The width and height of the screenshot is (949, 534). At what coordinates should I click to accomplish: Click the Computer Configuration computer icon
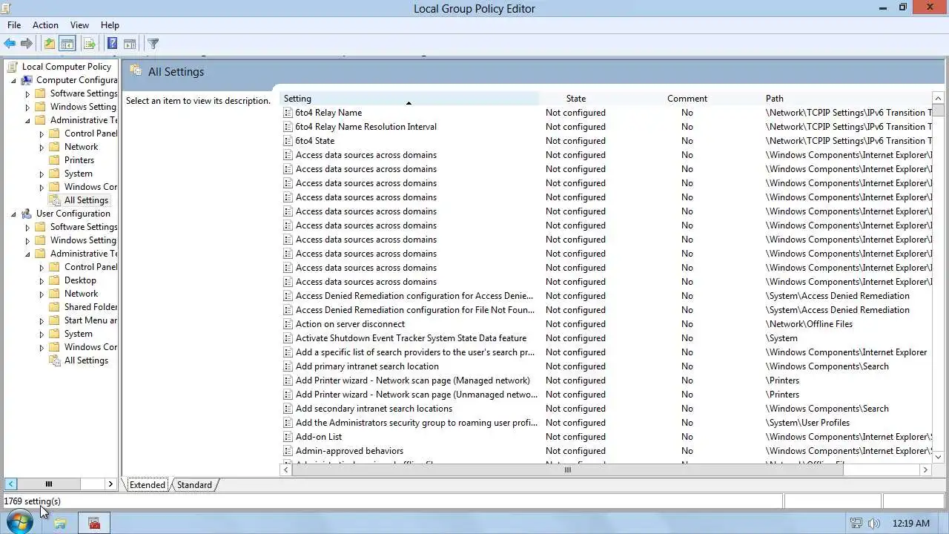coord(27,79)
